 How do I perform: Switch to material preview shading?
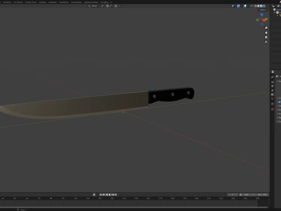click(x=261, y=6)
